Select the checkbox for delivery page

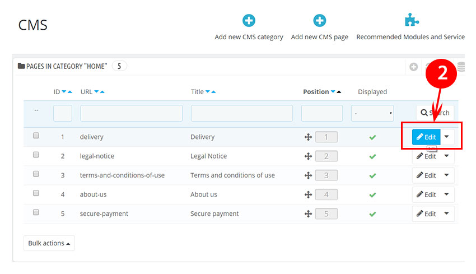36,136
